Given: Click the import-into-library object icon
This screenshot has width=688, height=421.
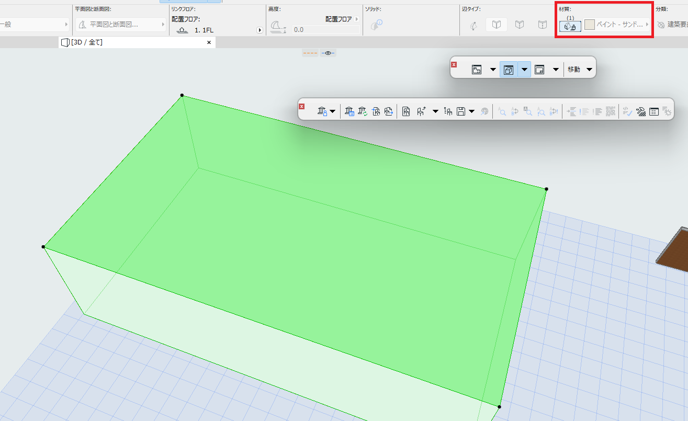Looking at the screenshot, I should coord(376,111).
